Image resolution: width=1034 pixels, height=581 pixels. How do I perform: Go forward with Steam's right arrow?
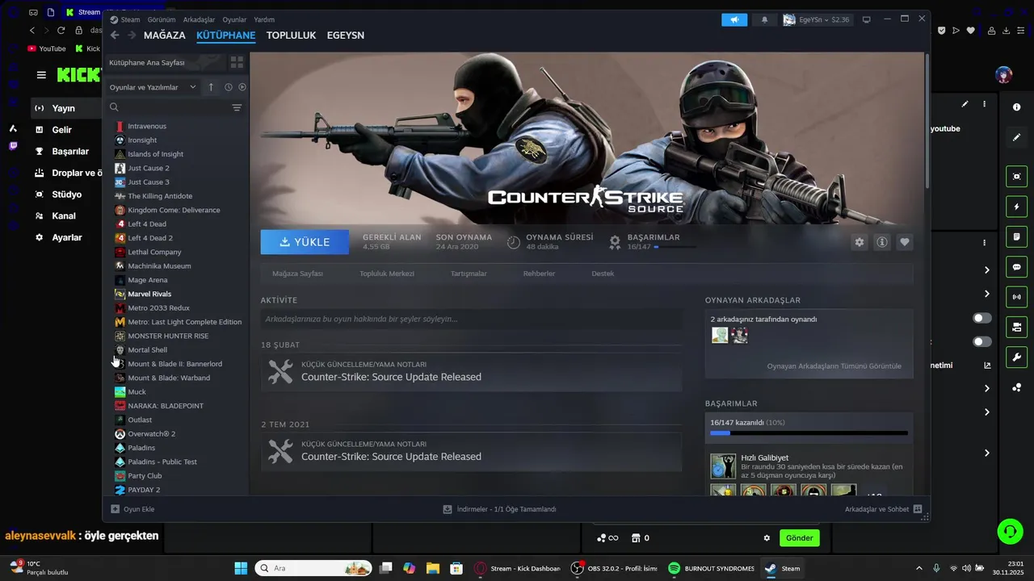pyautogui.click(x=132, y=36)
